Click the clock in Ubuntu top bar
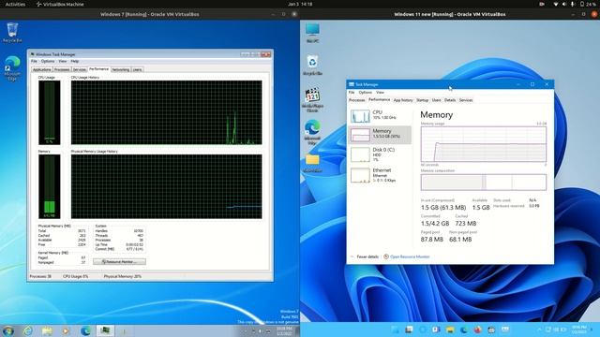 coord(300,4)
